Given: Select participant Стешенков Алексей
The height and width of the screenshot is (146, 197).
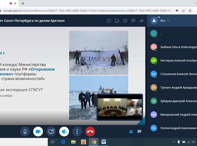Looking at the screenshot, I should (172, 74).
